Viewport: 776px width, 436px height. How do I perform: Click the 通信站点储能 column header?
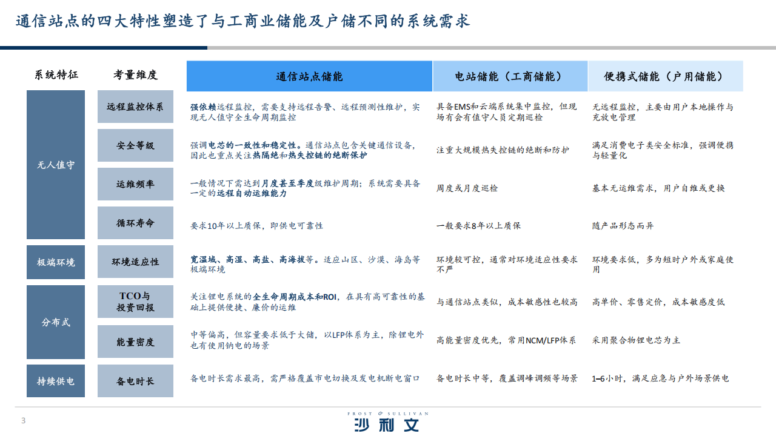309,76
